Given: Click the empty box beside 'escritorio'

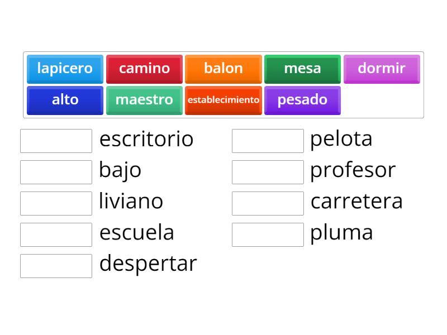Looking at the screenshot, I should pos(56,141).
